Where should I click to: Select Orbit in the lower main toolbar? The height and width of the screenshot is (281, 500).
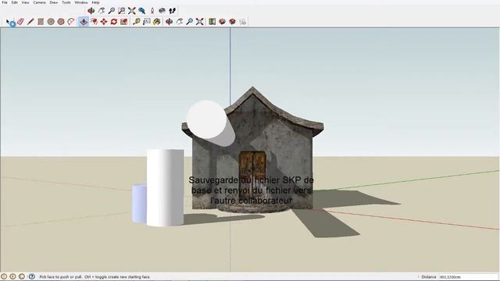click(170, 22)
